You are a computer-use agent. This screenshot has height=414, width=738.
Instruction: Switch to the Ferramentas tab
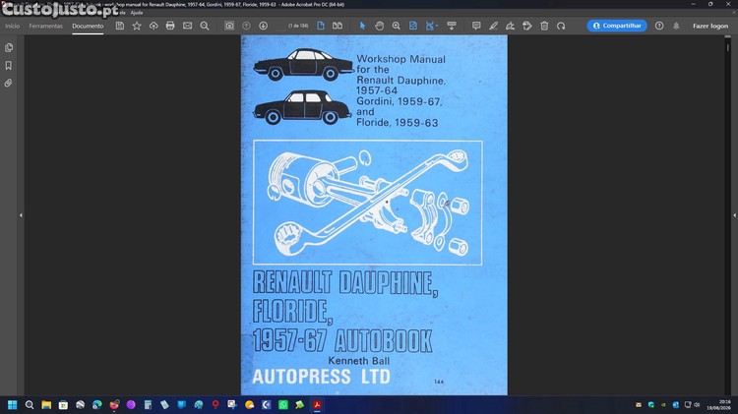pos(45,26)
